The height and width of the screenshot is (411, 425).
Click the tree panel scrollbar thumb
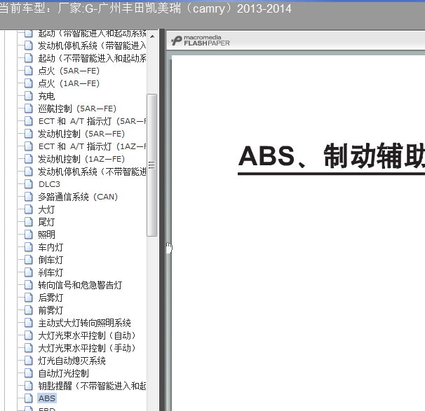pyautogui.click(x=152, y=165)
